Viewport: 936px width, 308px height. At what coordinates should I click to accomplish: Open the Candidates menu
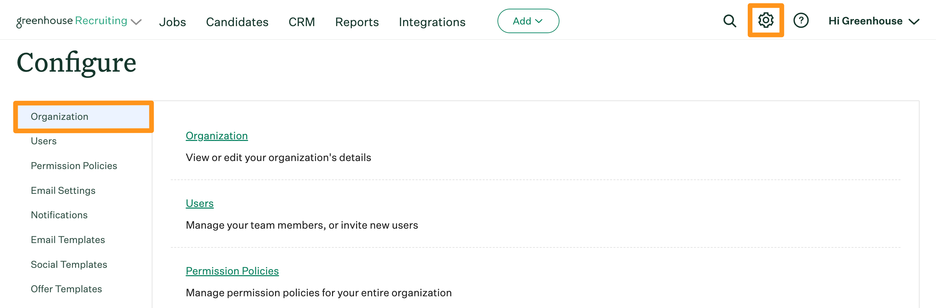click(x=237, y=22)
